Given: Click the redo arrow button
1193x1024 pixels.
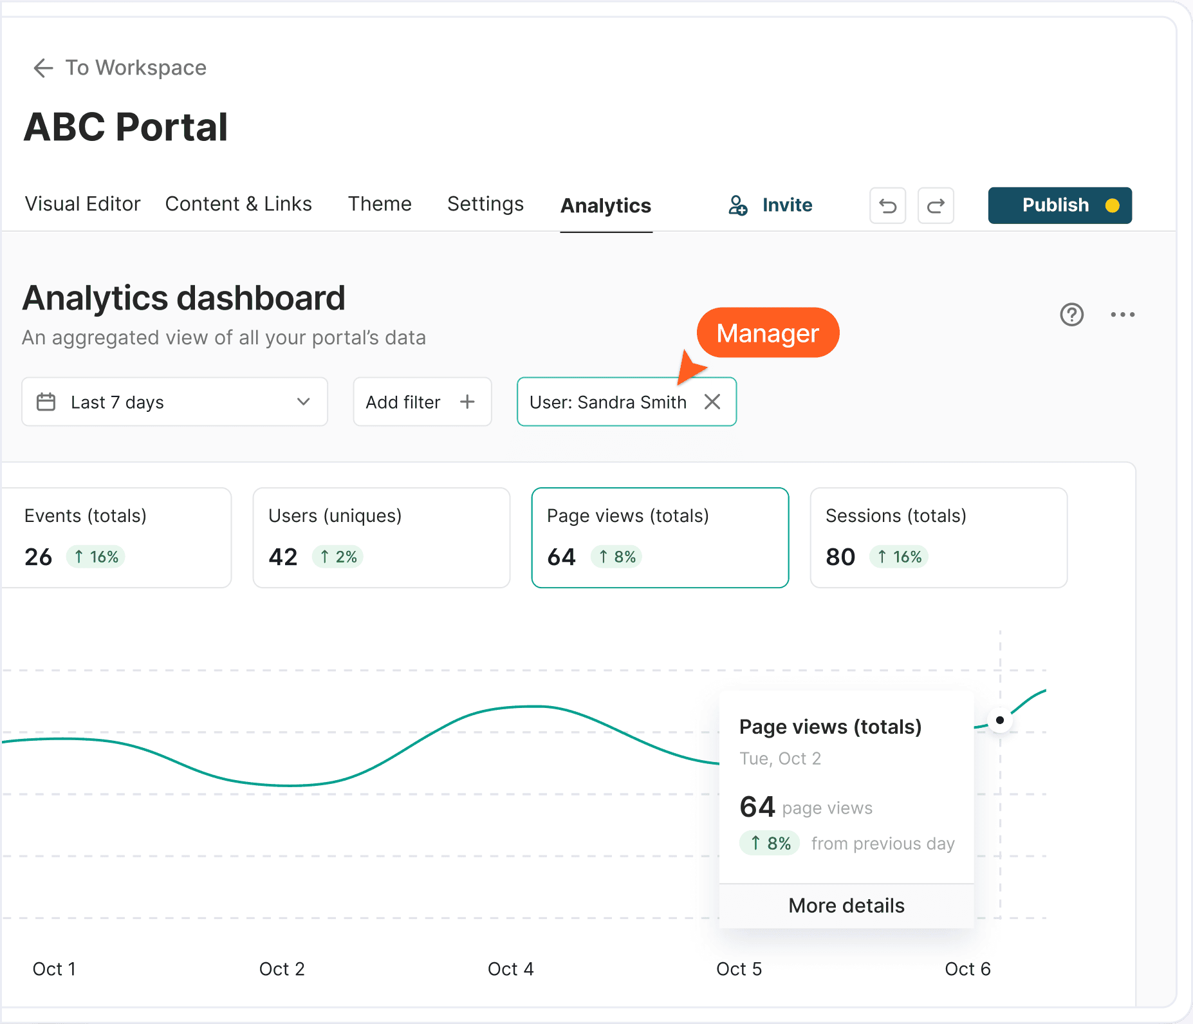Looking at the screenshot, I should click(936, 206).
